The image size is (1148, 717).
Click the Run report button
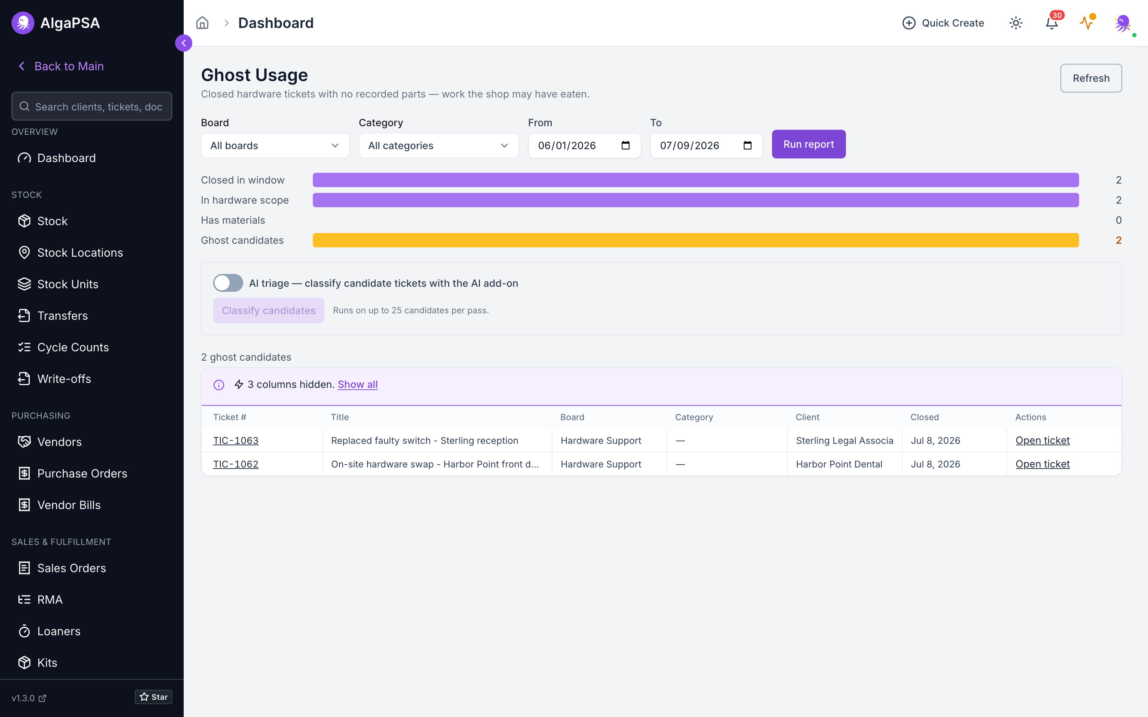coord(808,144)
